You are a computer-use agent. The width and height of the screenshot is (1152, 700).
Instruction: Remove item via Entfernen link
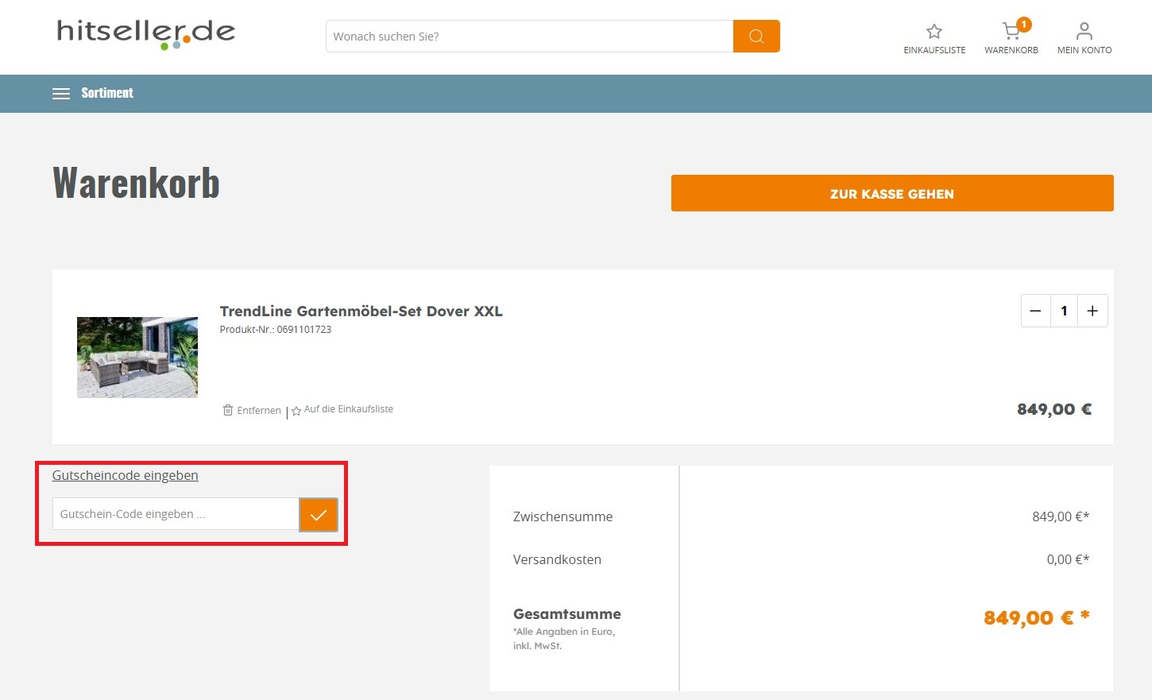tap(259, 411)
